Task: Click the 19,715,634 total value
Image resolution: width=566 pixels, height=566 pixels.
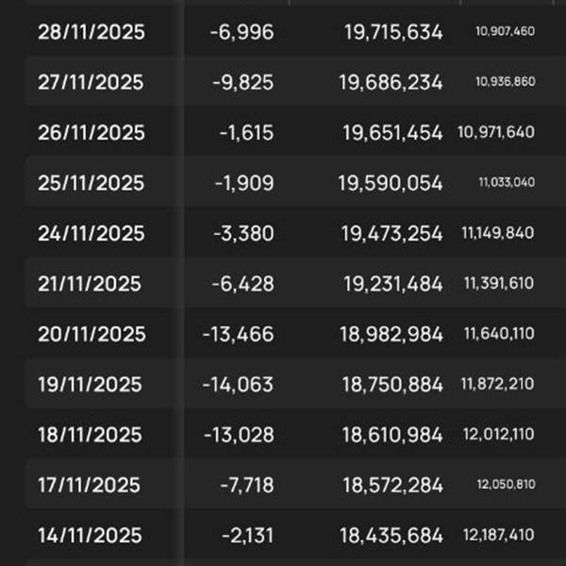Action: coord(393,32)
